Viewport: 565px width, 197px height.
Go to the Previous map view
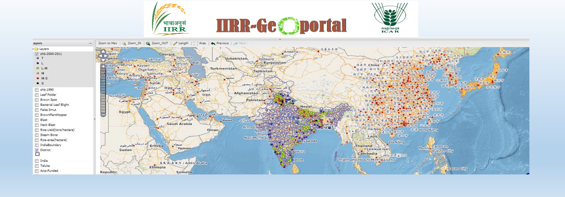click(x=220, y=43)
